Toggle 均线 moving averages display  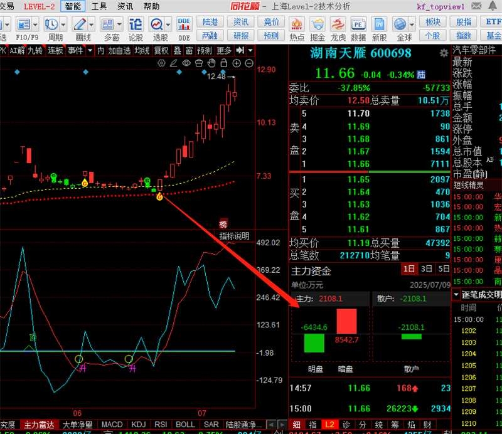click(142, 51)
